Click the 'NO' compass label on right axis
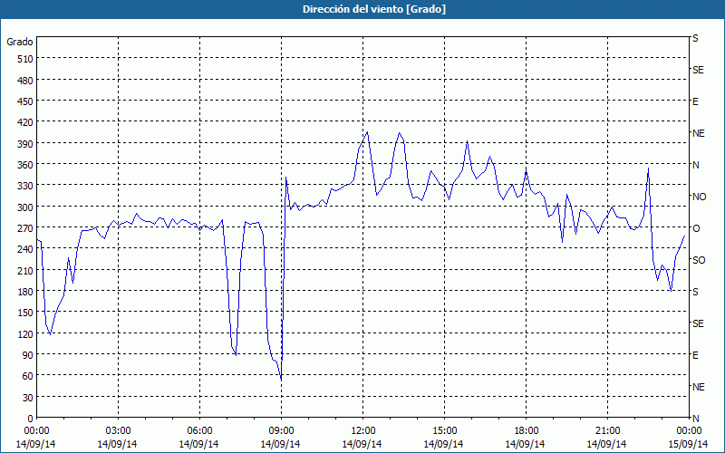The image size is (725, 453). tap(699, 197)
